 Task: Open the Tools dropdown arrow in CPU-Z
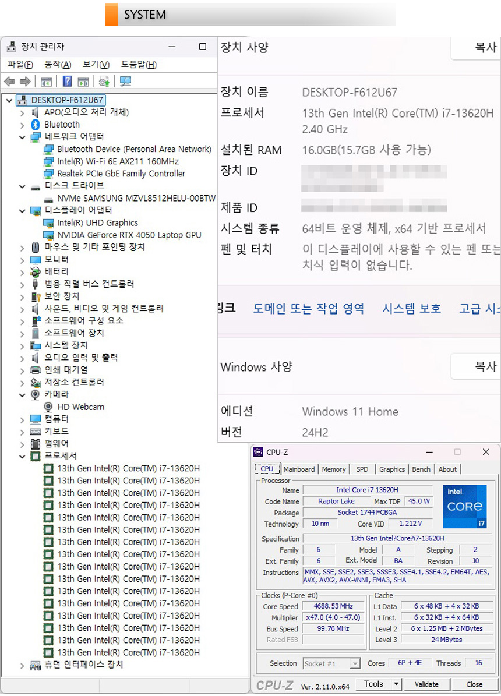396,684
